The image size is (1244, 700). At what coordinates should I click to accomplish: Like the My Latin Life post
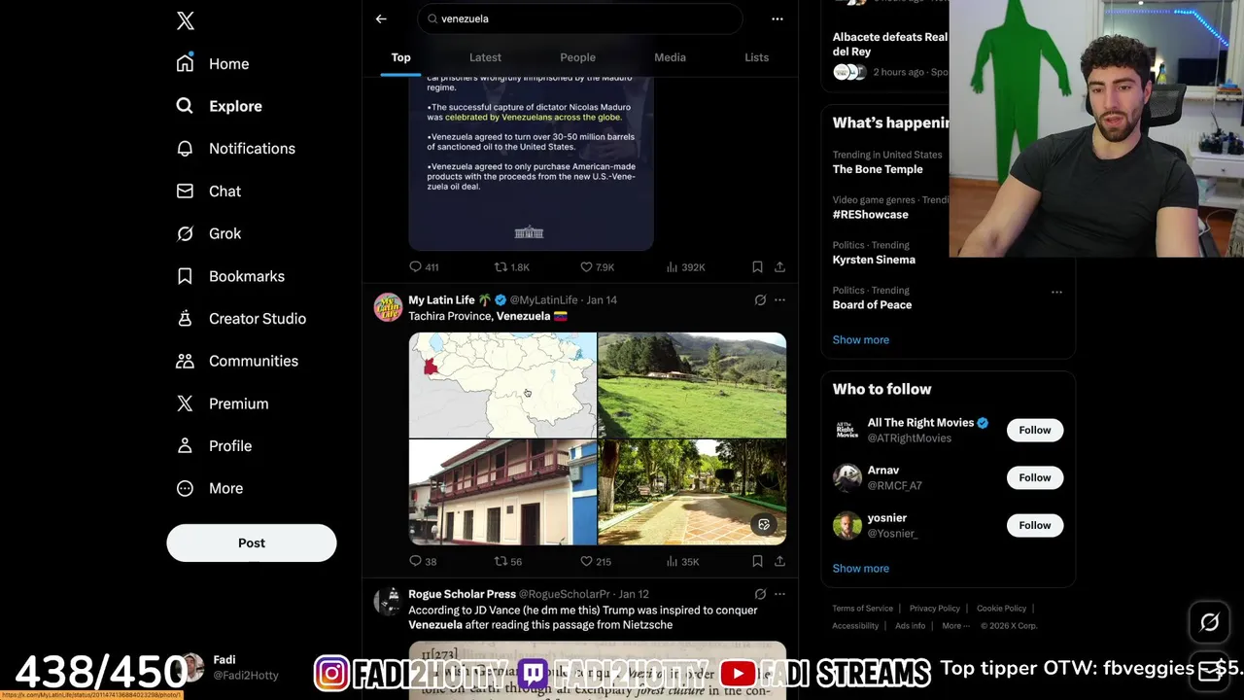click(595, 561)
